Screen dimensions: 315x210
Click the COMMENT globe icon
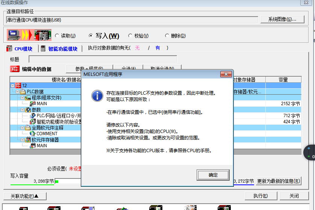tap(33, 134)
